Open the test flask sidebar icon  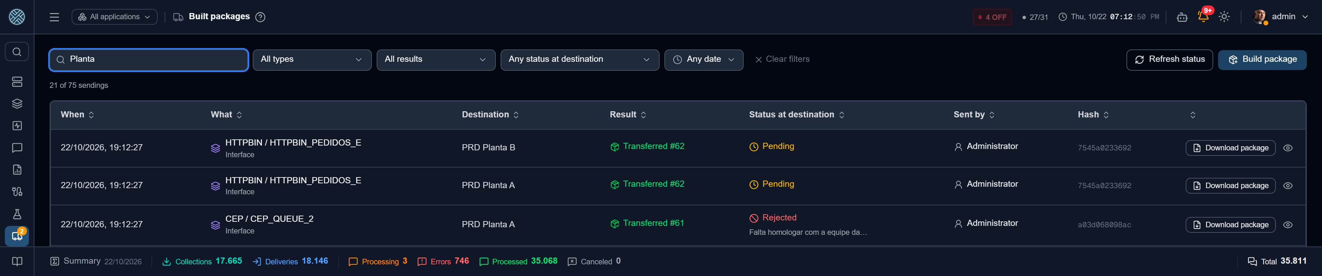[x=17, y=214]
